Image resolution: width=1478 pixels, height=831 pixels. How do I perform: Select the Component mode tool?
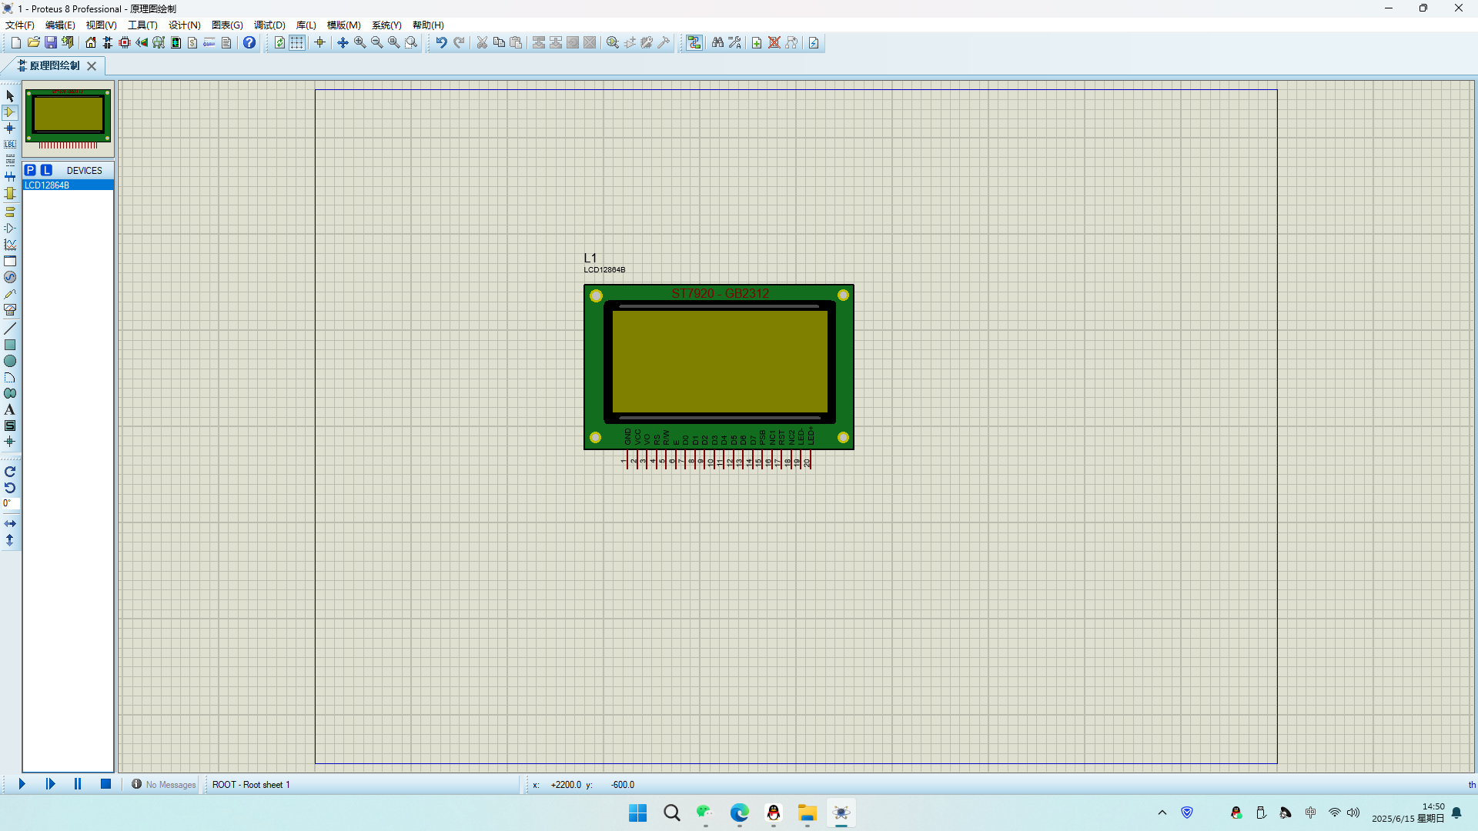click(x=10, y=112)
